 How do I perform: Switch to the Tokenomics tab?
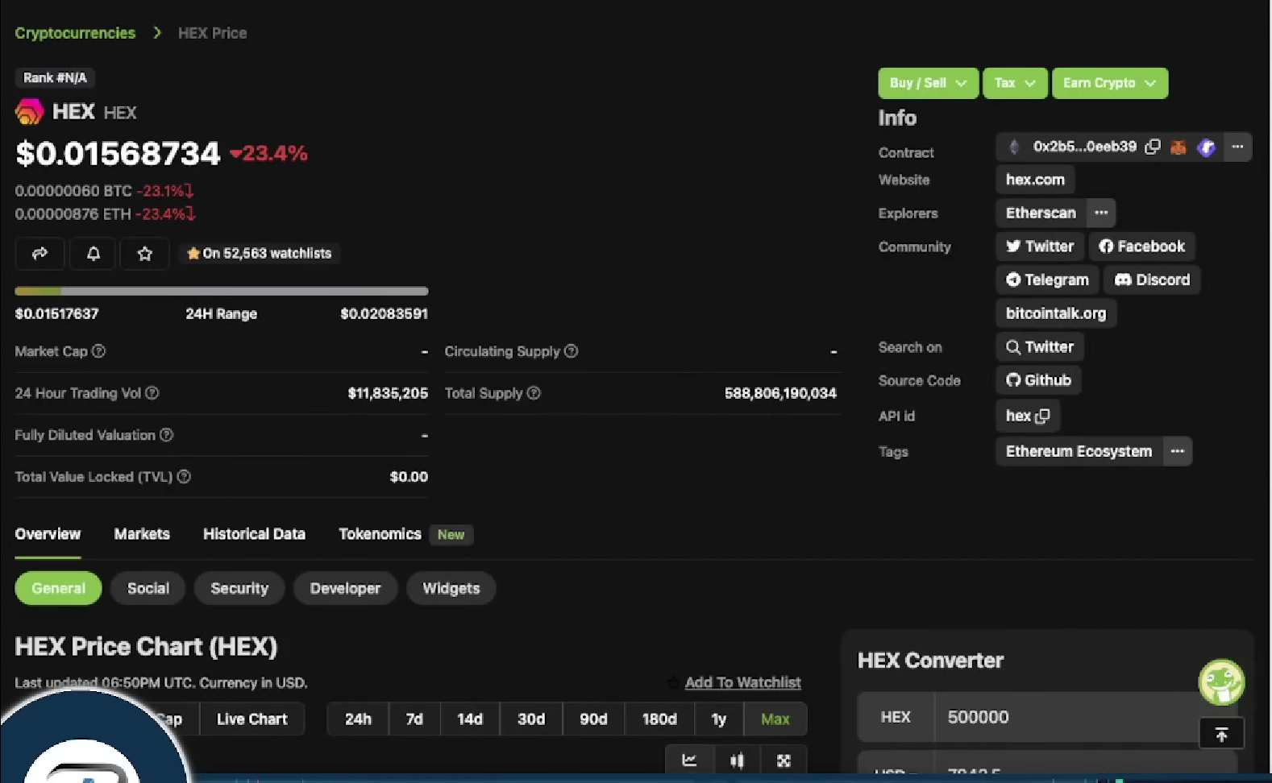pos(380,534)
